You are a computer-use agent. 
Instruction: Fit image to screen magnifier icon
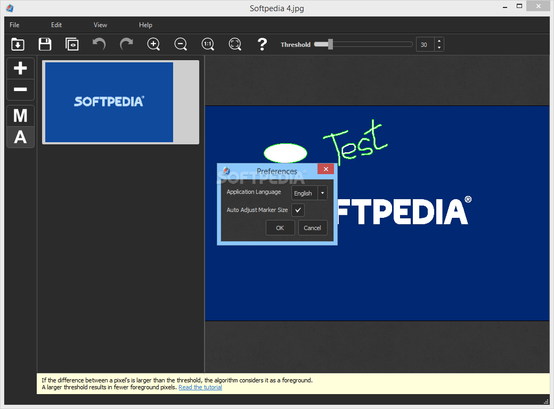(235, 45)
